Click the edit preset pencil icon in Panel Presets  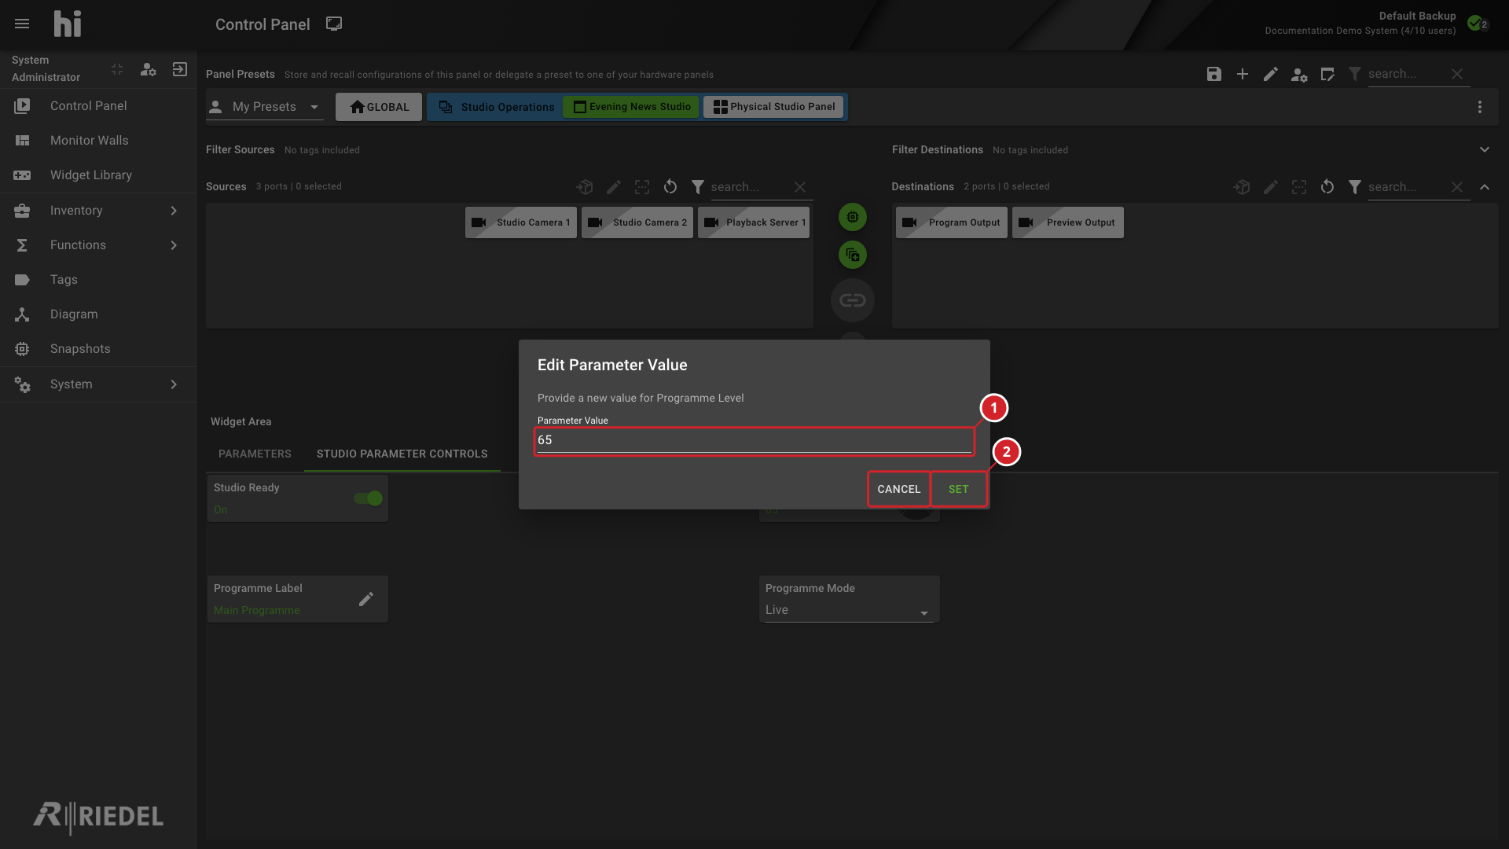coord(1271,74)
